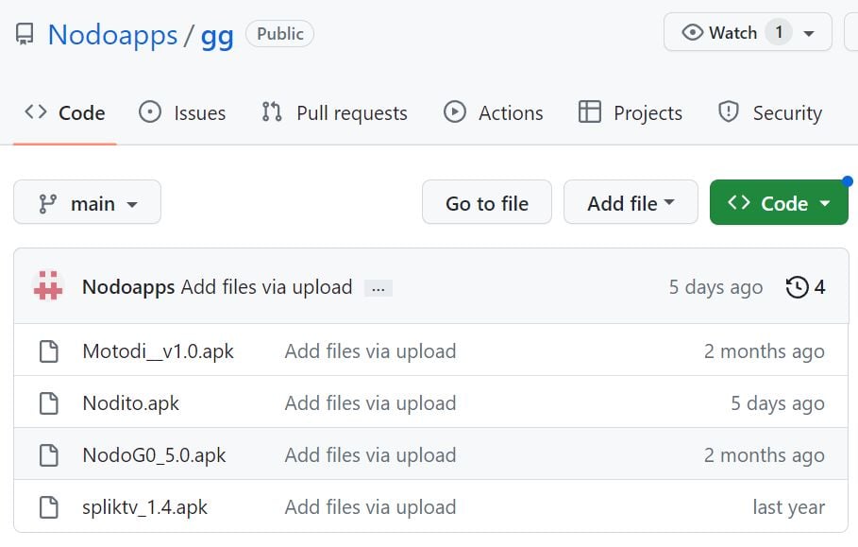
Task: Open the Nodito.apk file
Action: coord(131,403)
